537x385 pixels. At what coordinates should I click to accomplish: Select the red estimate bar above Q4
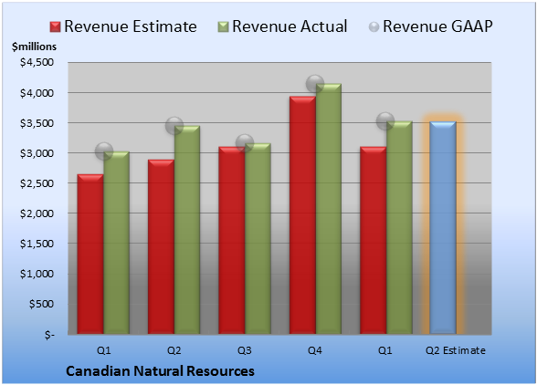[x=302, y=215]
